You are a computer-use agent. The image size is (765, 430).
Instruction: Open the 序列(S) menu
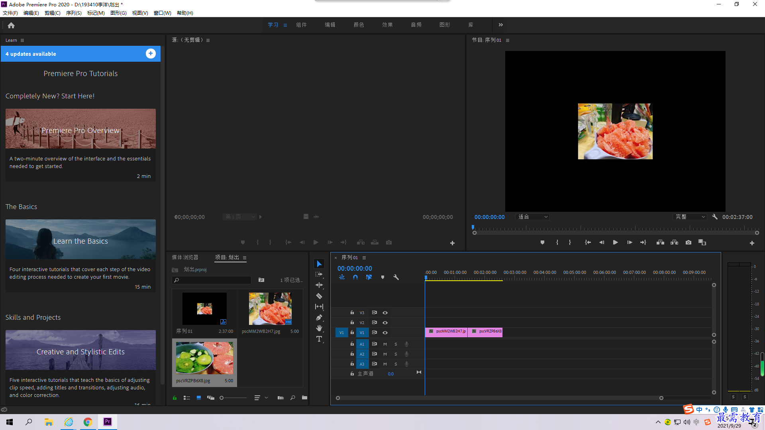click(x=74, y=13)
